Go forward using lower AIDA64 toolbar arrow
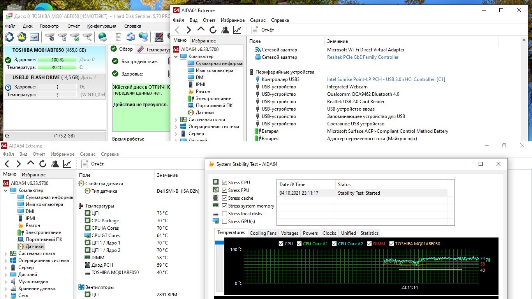 coord(18,164)
